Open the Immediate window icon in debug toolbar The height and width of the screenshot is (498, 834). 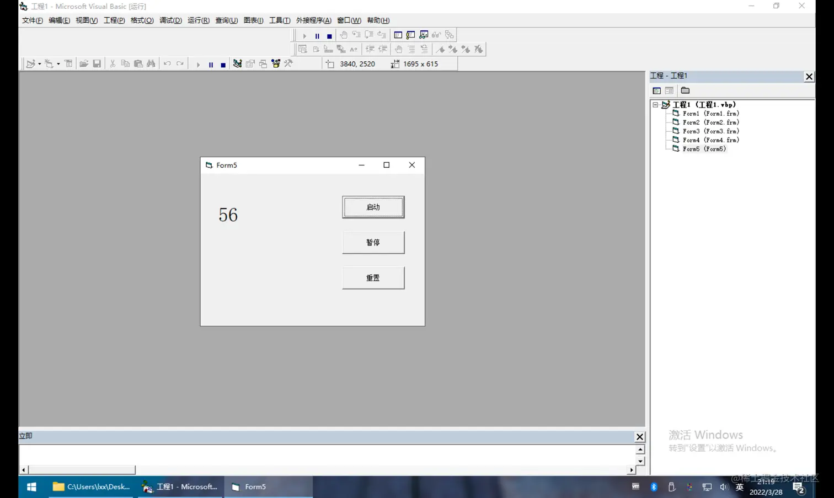[411, 35]
